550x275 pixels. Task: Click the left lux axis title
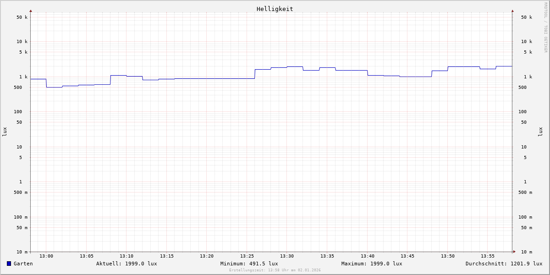(5, 132)
